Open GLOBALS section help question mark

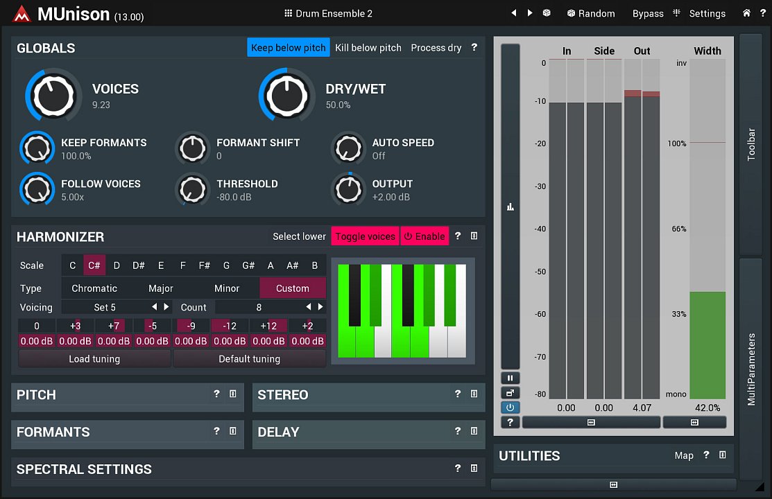pos(474,48)
